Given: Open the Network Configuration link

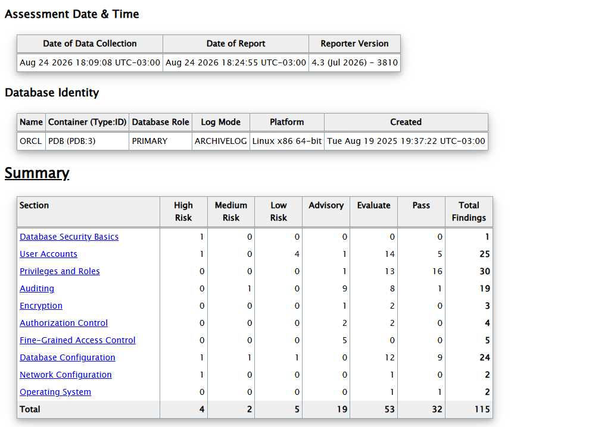Looking at the screenshot, I should point(66,375).
